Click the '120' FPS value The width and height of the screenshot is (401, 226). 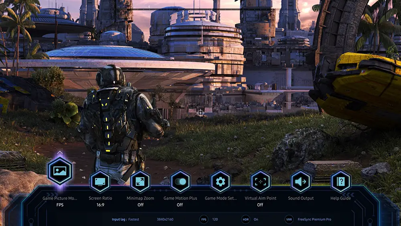(x=215, y=219)
